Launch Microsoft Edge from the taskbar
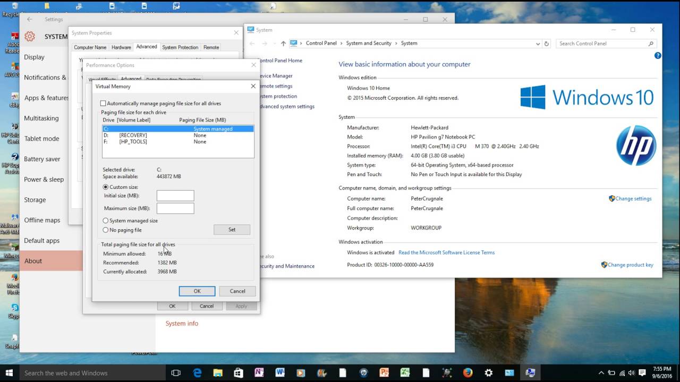The height and width of the screenshot is (382, 680). 197,373
